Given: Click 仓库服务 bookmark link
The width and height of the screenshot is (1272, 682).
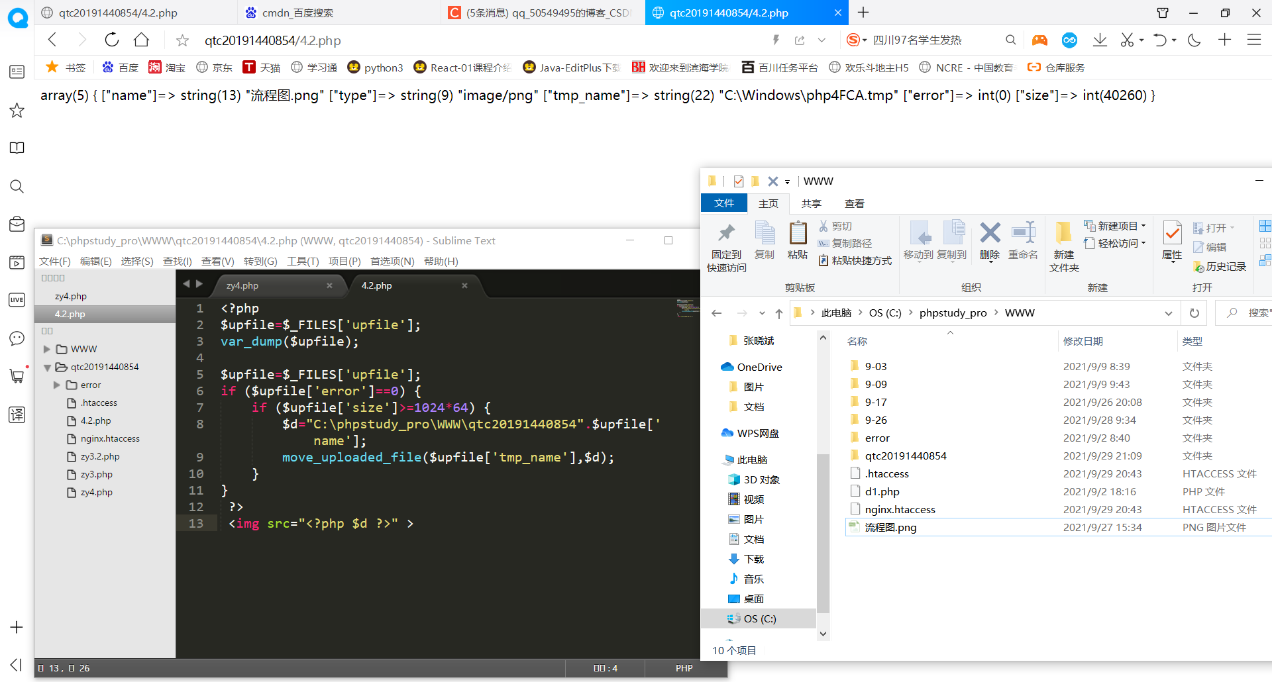Looking at the screenshot, I should 1056,68.
